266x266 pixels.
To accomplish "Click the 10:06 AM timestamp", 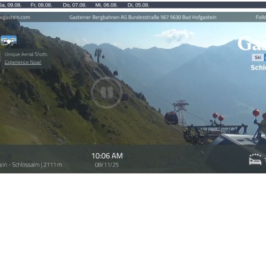I will (107, 156).
